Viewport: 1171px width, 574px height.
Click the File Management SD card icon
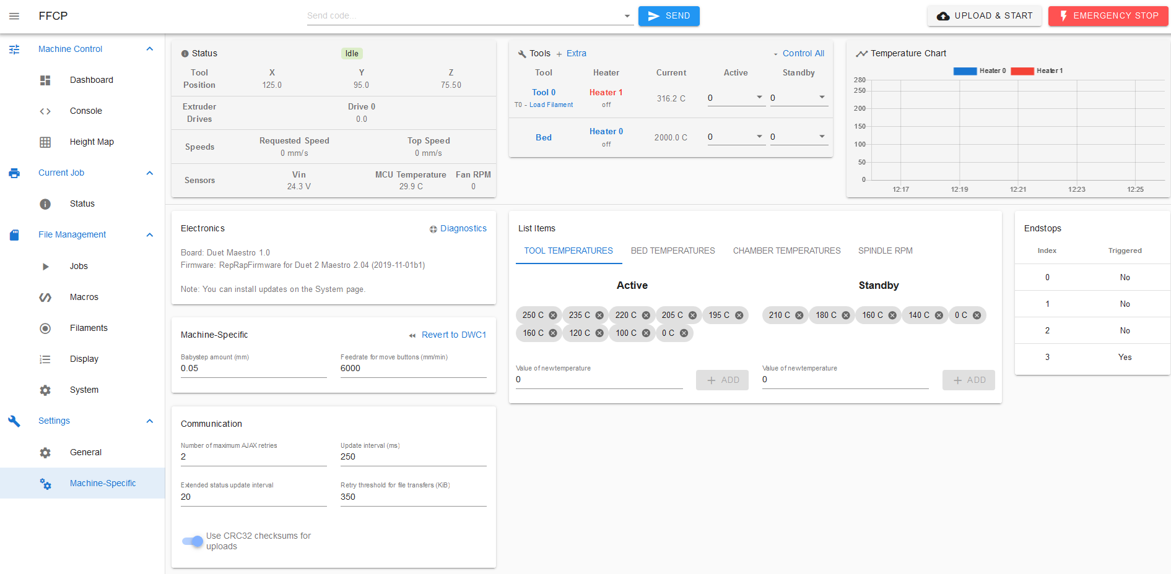point(14,235)
